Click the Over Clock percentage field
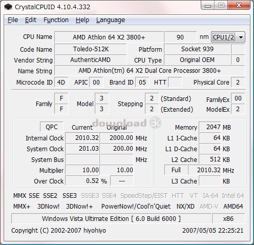This screenshot has width=254, height=245. tap(82, 181)
